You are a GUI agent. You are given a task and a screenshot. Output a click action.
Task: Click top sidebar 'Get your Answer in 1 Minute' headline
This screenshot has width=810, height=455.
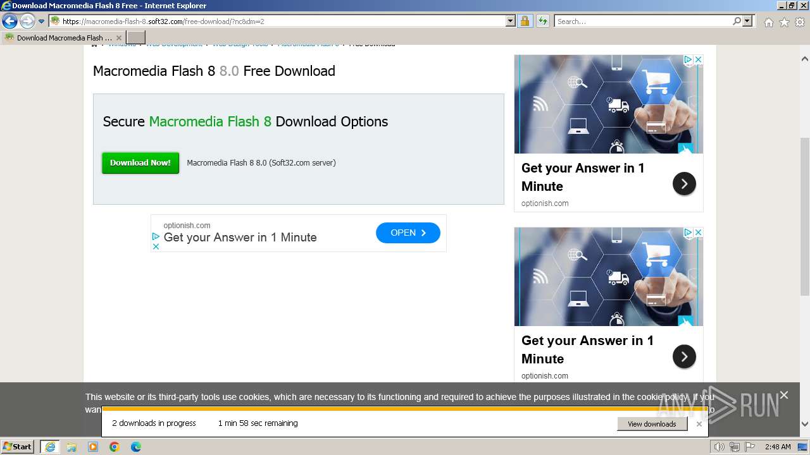tap(583, 177)
